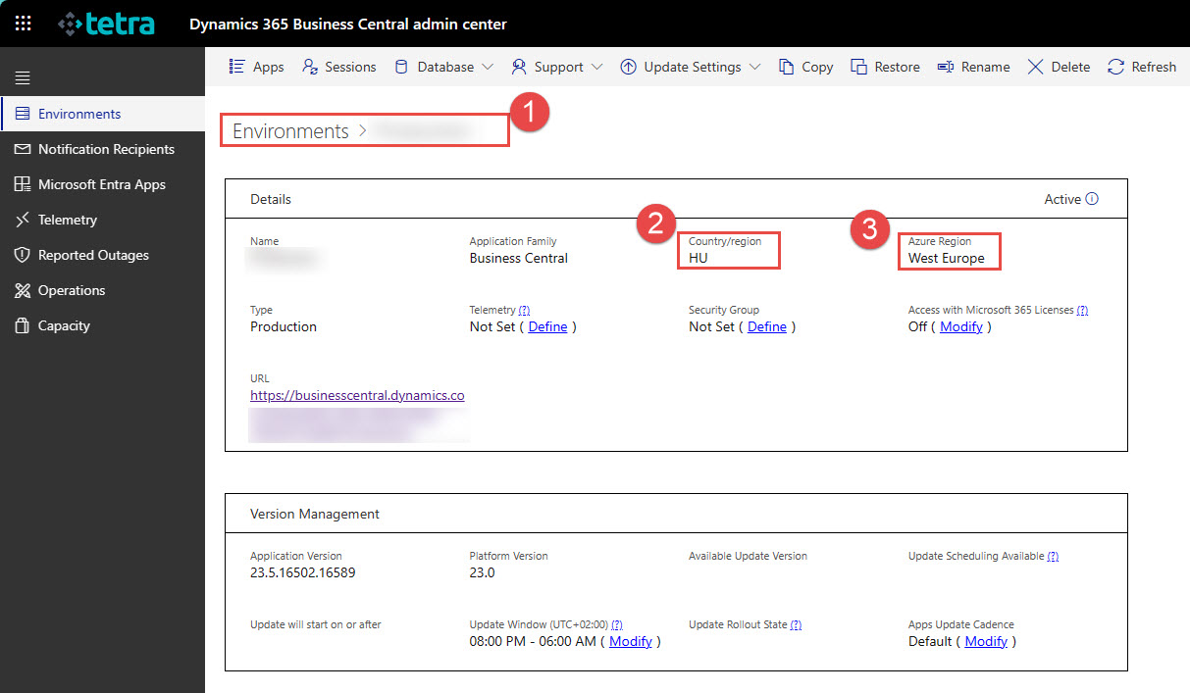Click Modify link for Update Window
The height and width of the screenshot is (693, 1190).
[x=631, y=641]
